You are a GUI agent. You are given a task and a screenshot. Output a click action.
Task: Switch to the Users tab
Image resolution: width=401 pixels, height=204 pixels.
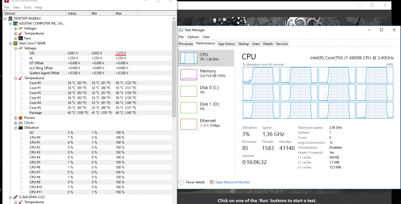pos(256,44)
